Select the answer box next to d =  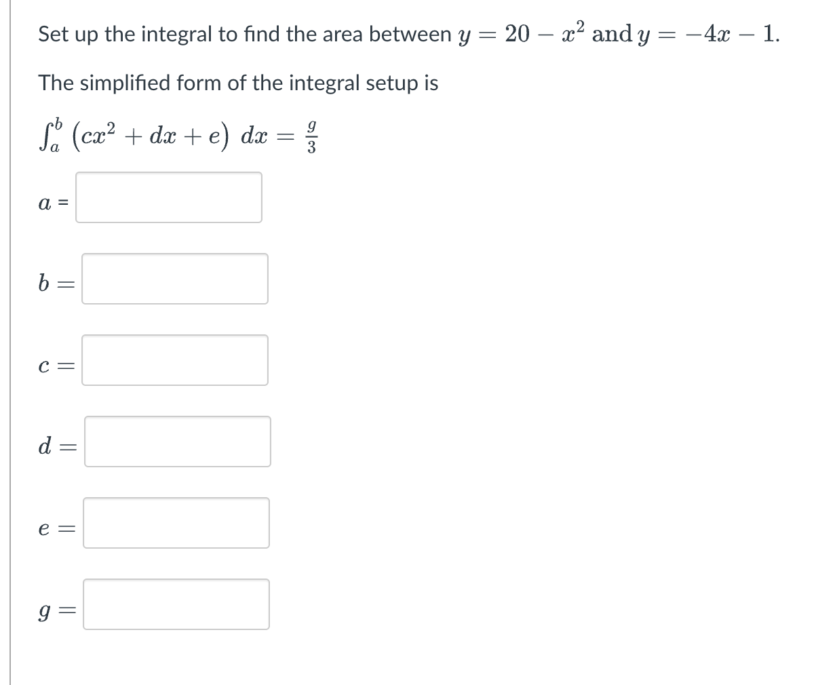click(x=177, y=442)
